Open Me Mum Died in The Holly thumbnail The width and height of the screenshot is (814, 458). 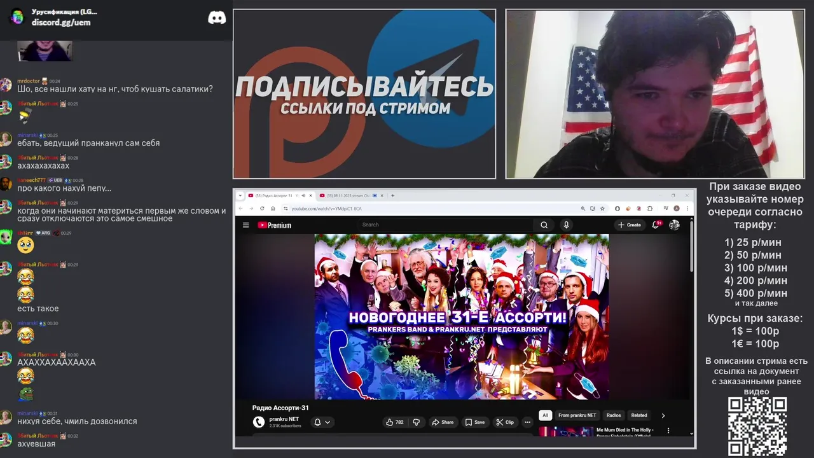click(x=566, y=431)
